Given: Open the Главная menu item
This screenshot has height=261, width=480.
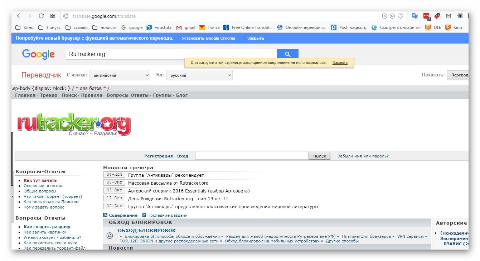Looking at the screenshot, I should [x=25, y=95].
